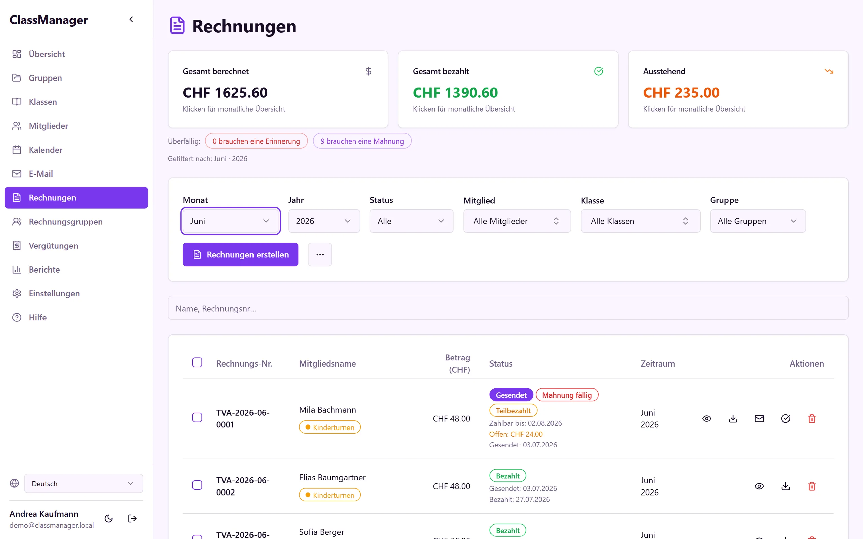Open the Jahr dropdown showing 2026
Image resolution: width=863 pixels, height=539 pixels.
[324, 221]
